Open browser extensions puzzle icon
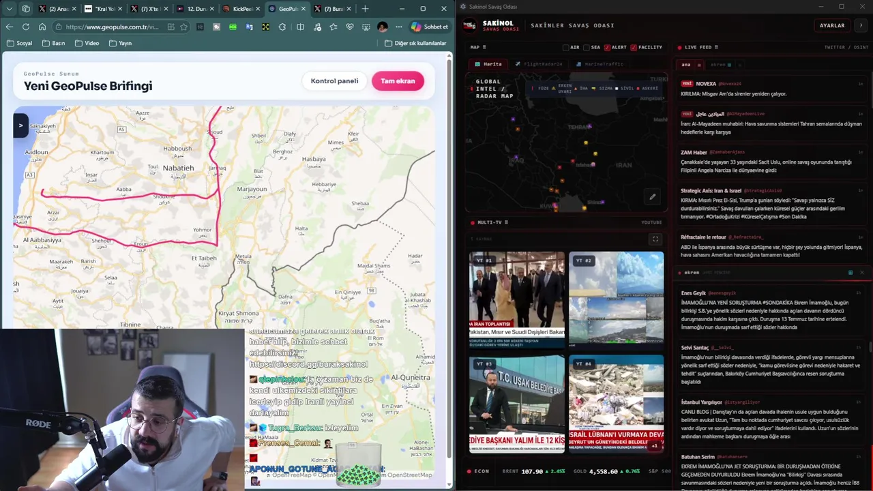The width and height of the screenshot is (873, 491). click(x=282, y=27)
